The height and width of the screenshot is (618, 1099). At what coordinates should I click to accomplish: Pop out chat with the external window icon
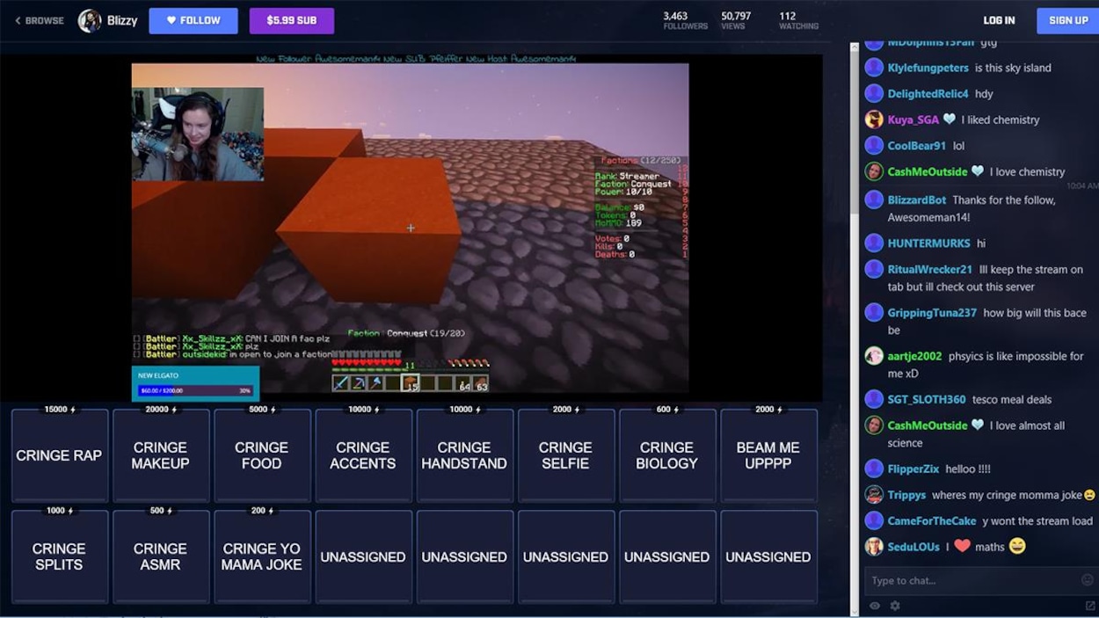pyautogui.click(x=1090, y=606)
